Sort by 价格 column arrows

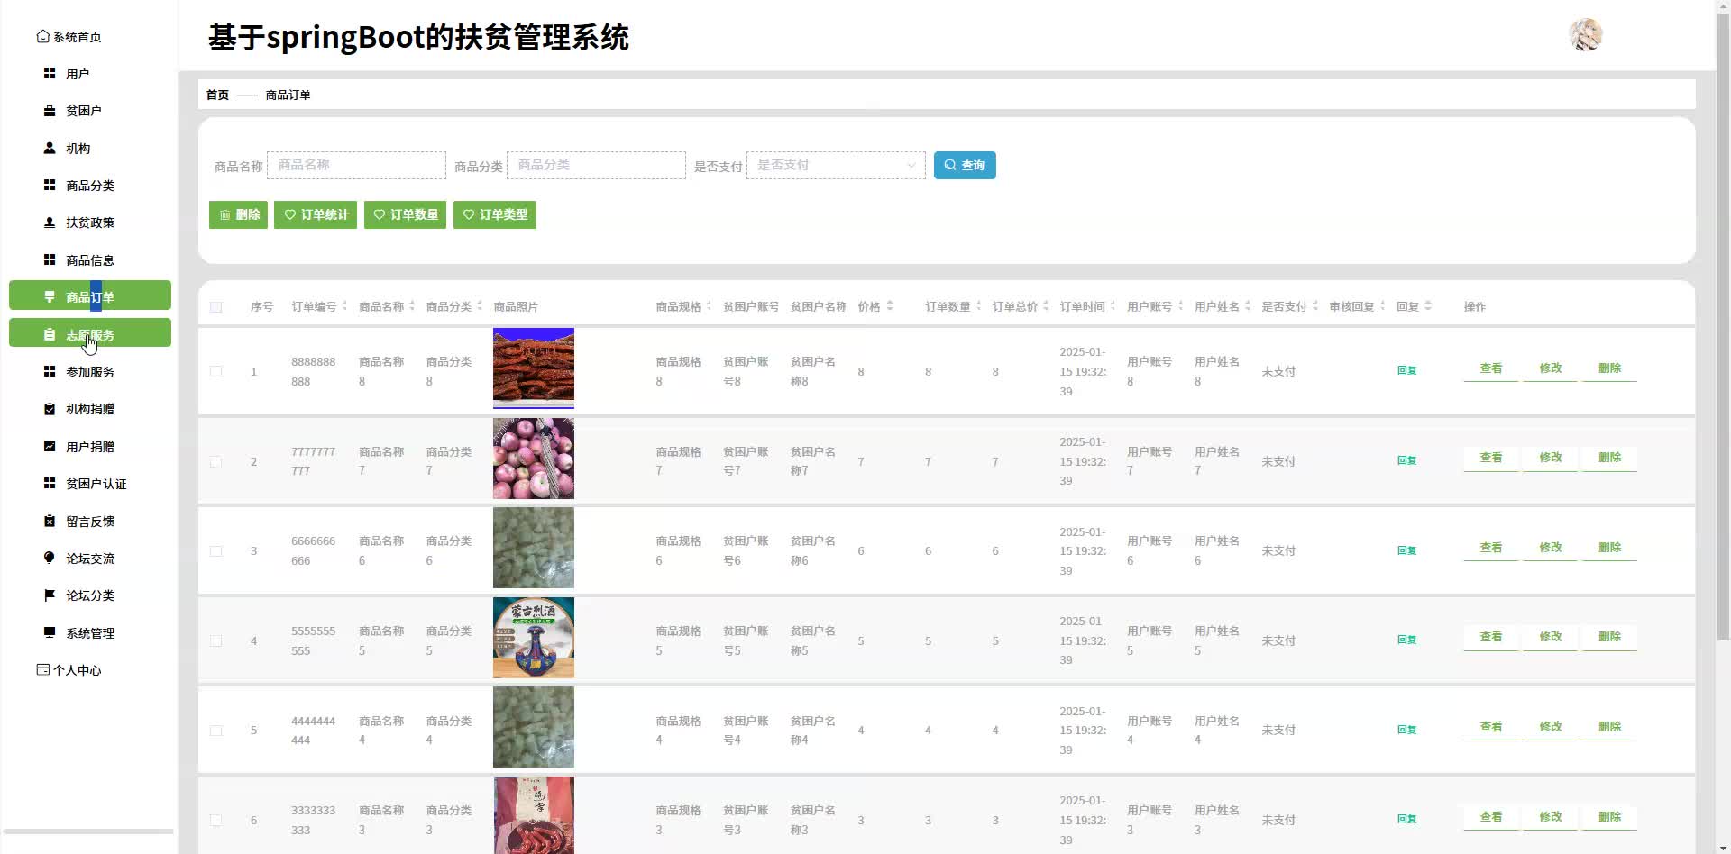[890, 306]
